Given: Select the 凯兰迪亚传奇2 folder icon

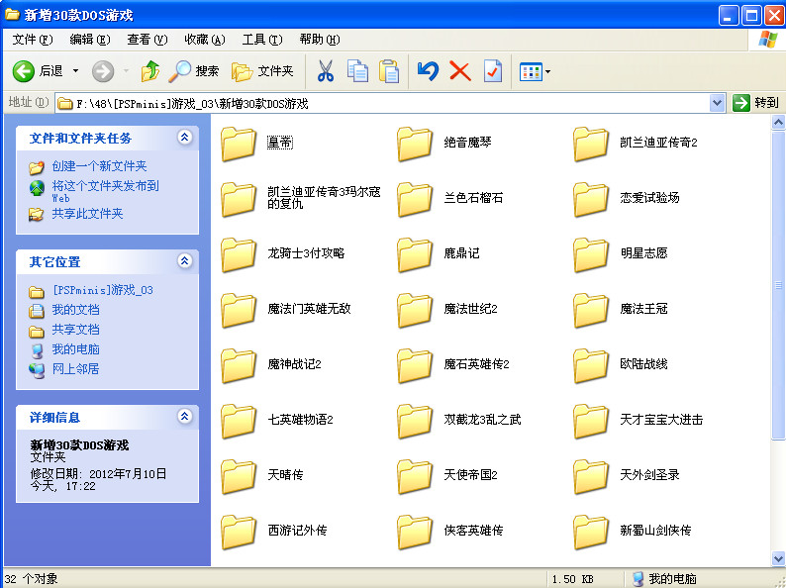Looking at the screenshot, I should 591,144.
